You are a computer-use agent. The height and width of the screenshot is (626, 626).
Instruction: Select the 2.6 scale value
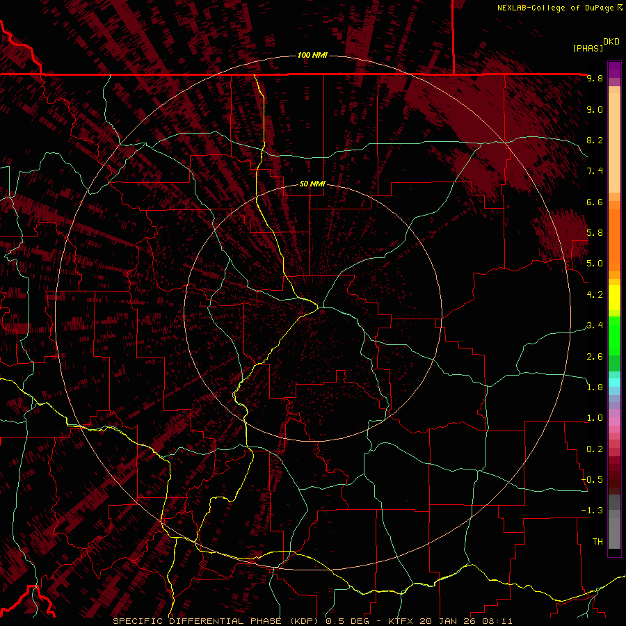tap(595, 357)
